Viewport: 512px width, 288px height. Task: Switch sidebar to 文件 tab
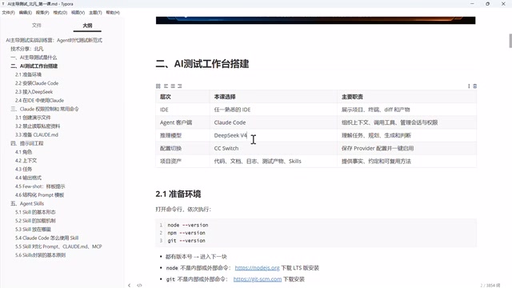pos(37,26)
